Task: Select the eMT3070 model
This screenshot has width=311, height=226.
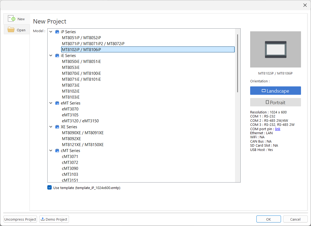Action: tap(70, 109)
